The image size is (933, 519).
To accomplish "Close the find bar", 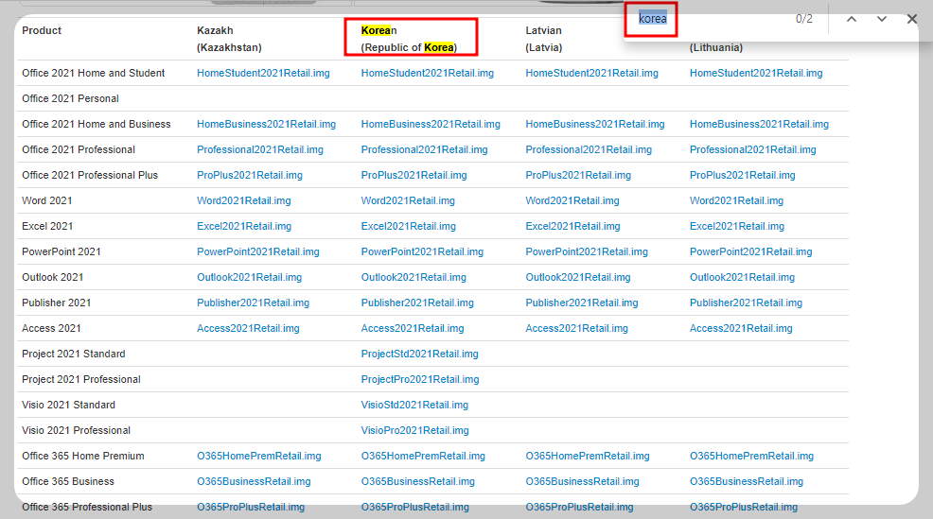I will pos(911,19).
